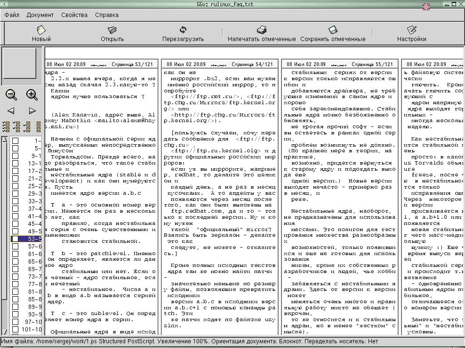Click status bar text Увеличение 100%
This screenshot has width=465, height=348.
coord(183,341)
